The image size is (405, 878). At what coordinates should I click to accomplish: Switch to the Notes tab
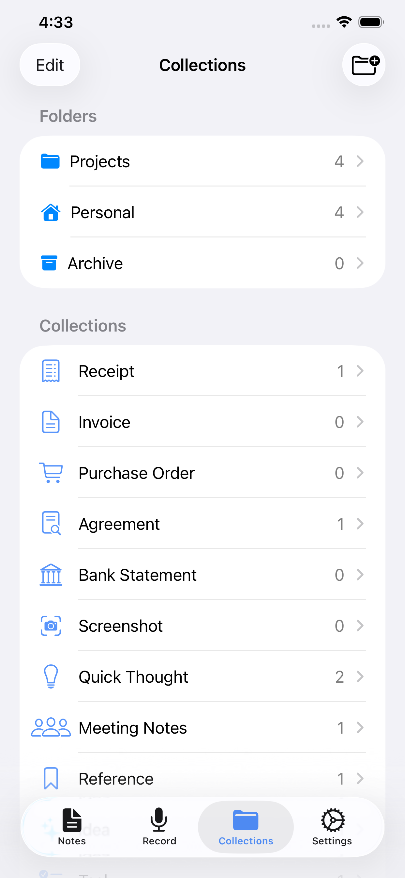tap(72, 827)
